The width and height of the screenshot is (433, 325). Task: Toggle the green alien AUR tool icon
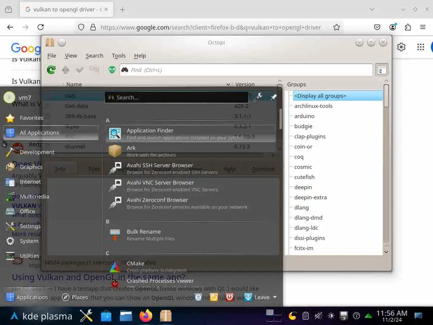(112, 70)
